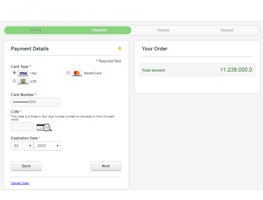Click the Cancel Order link

pyautogui.click(x=20, y=183)
